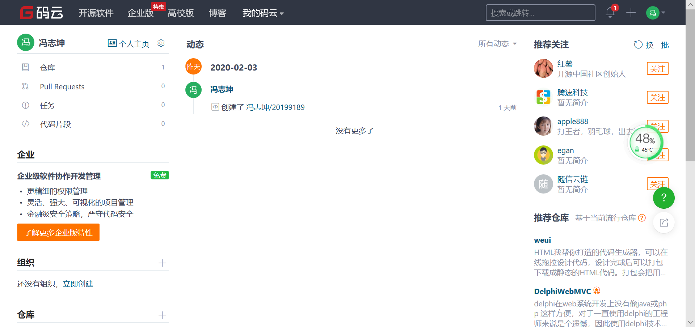Open 高校版 navigation item
This screenshot has height=327, width=695.
[181, 13]
